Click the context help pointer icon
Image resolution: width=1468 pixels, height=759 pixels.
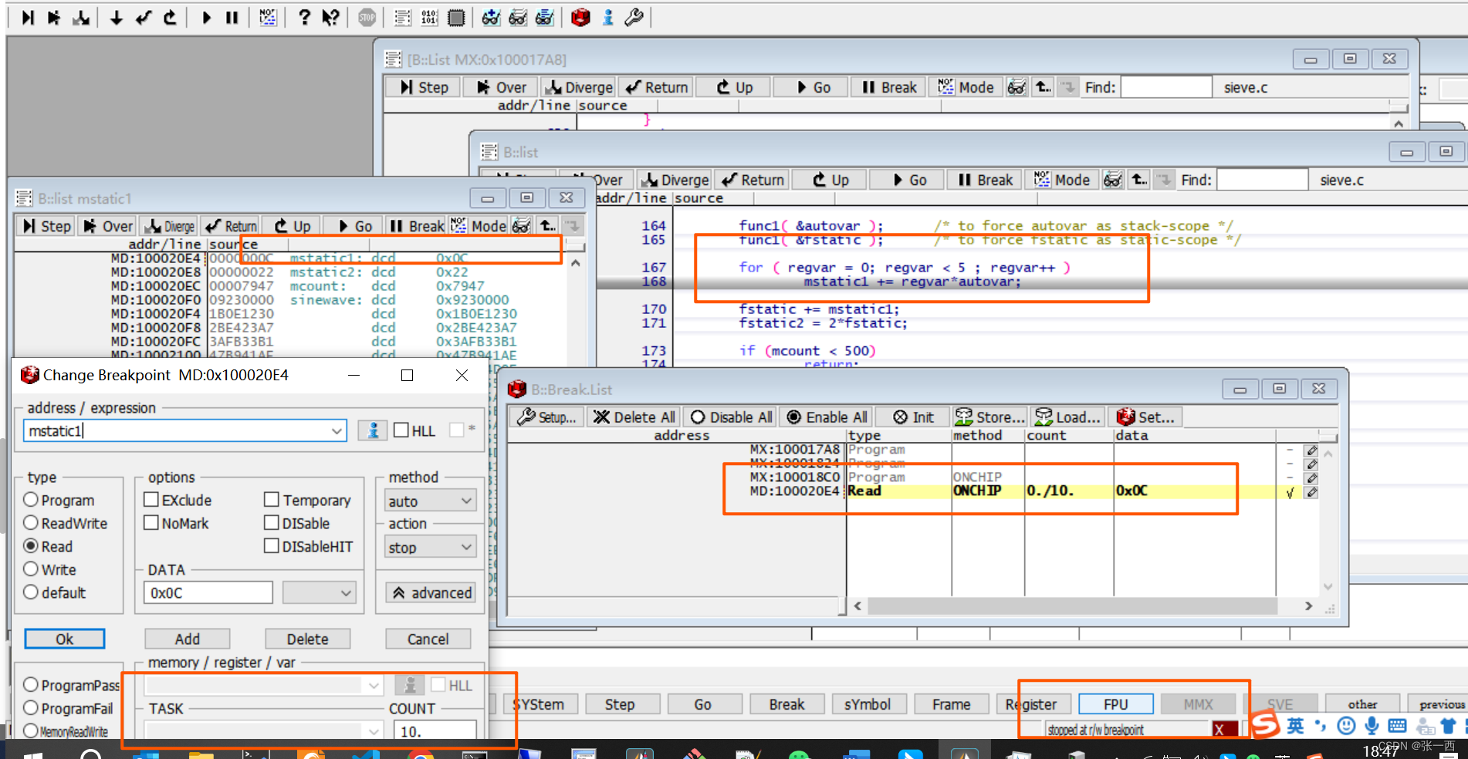(x=330, y=17)
